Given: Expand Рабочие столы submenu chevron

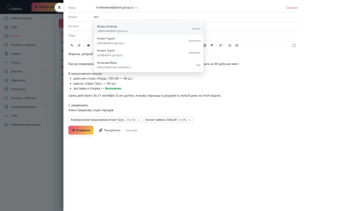Looking at the screenshot, I should coord(47,18).
